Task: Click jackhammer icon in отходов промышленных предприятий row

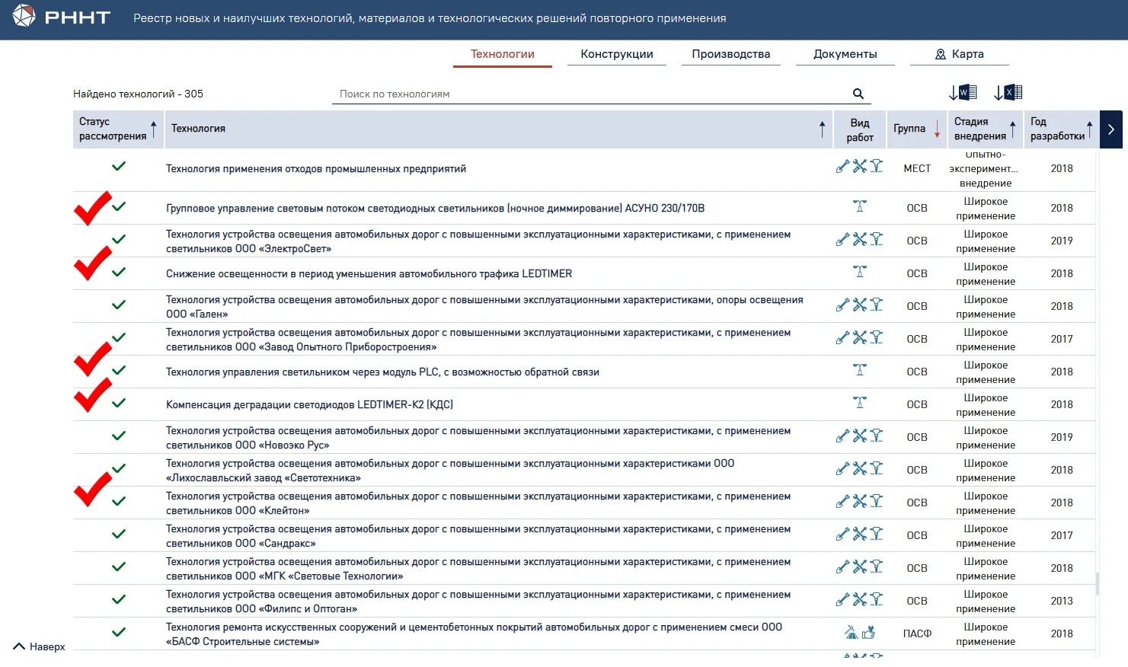Action: coord(877,166)
